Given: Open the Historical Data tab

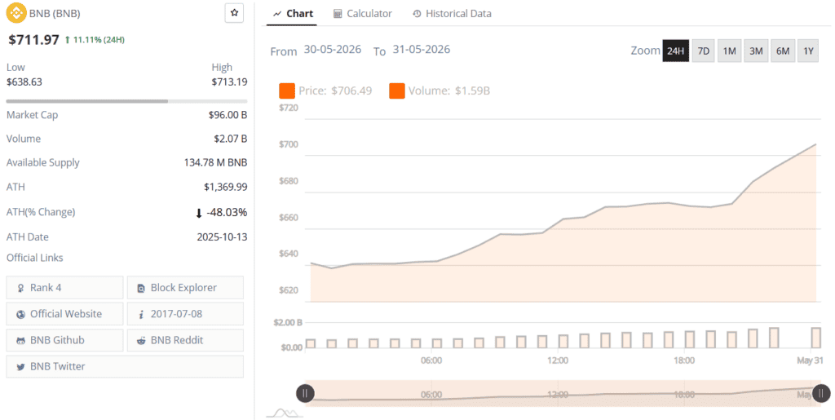Looking at the screenshot, I should (x=452, y=14).
